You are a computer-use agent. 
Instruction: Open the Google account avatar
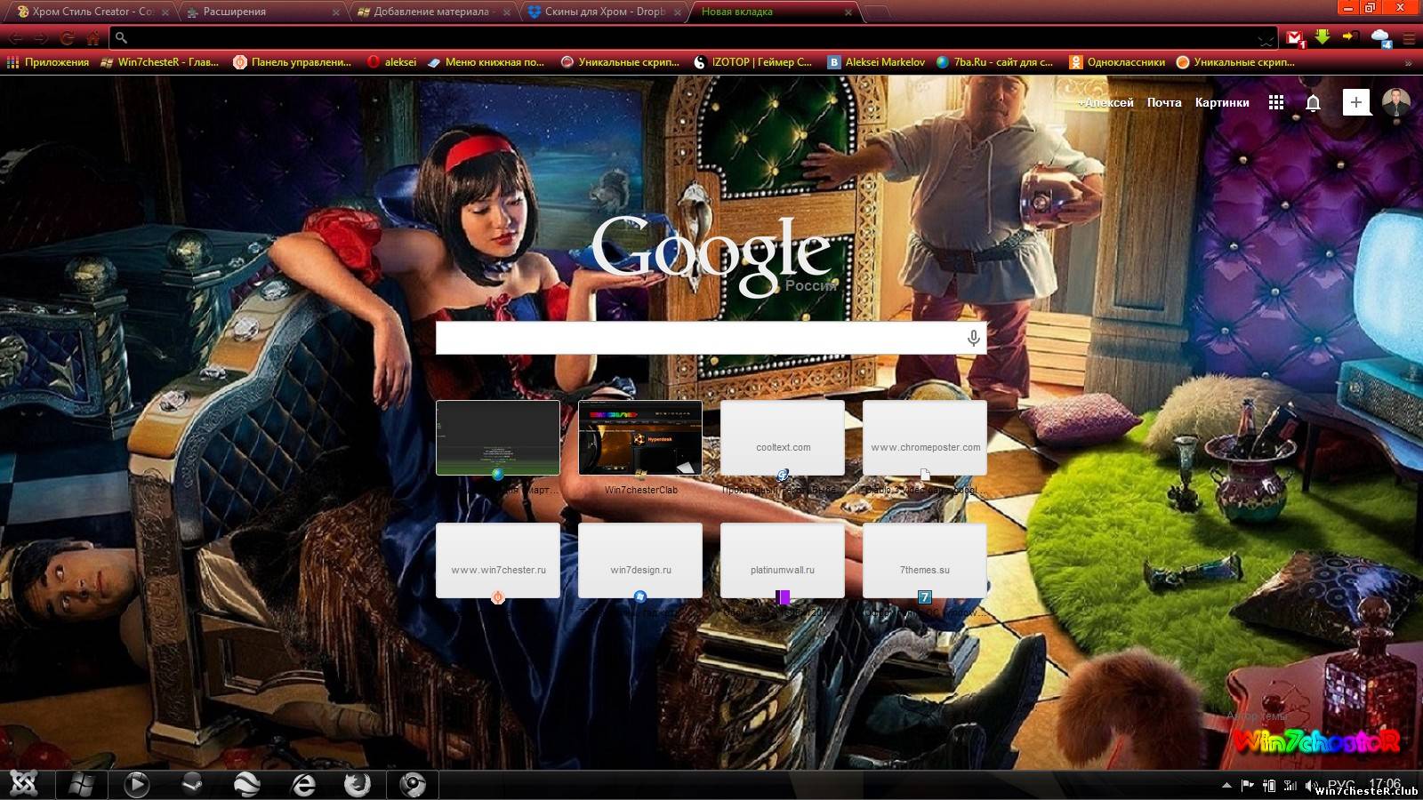tap(1396, 102)
